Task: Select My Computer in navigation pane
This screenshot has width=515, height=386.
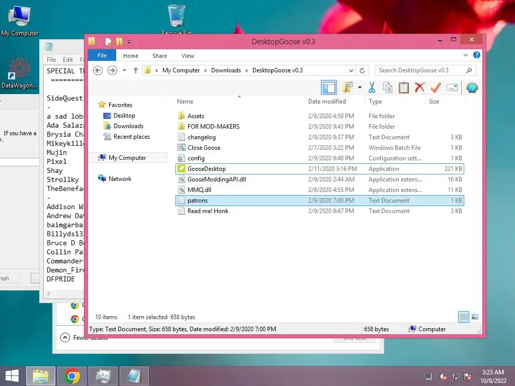Action: [x=128, y=157]
